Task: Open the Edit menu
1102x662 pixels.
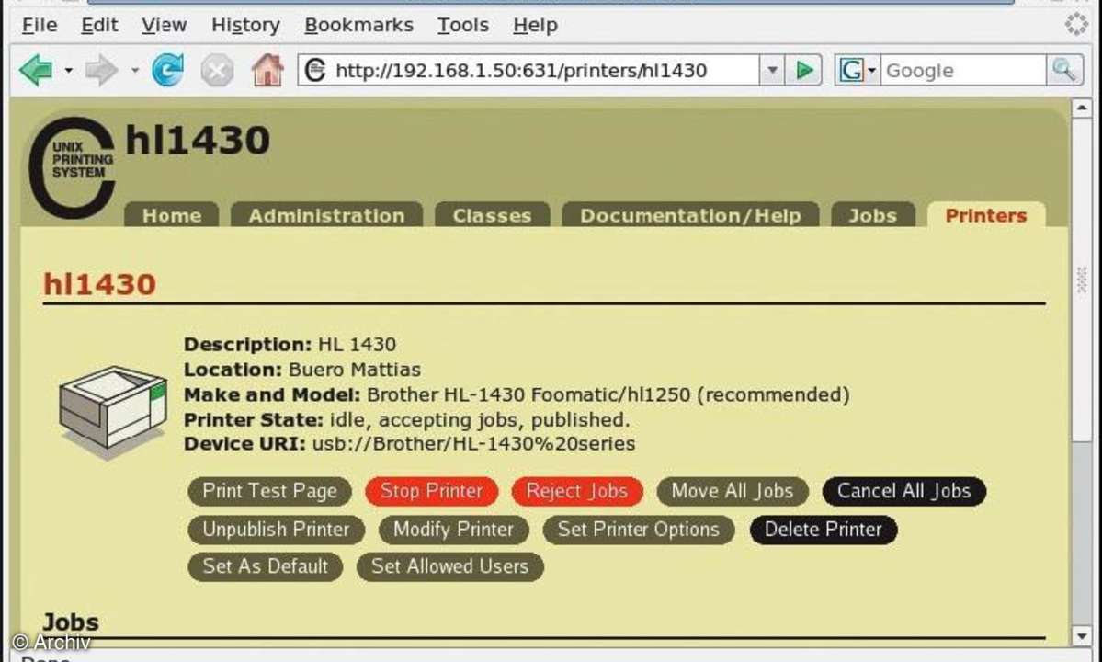Action: 99,26
